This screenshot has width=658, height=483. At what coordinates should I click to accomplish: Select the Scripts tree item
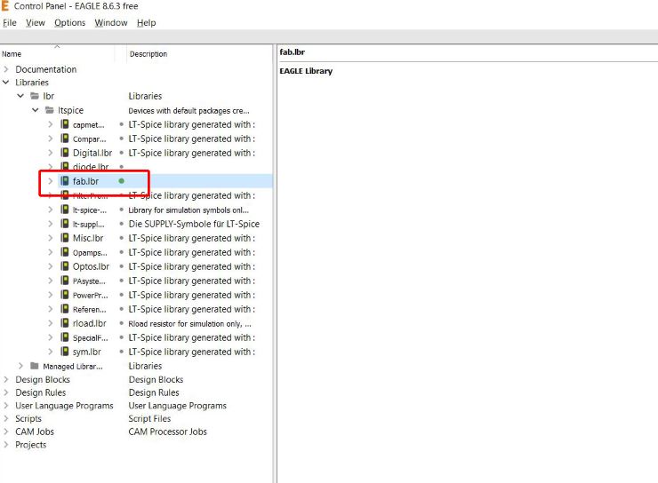tap(28, 418)
